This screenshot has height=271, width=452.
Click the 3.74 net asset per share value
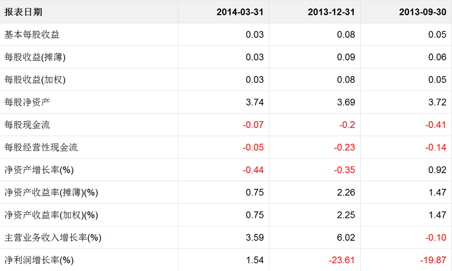coord(255,102)
